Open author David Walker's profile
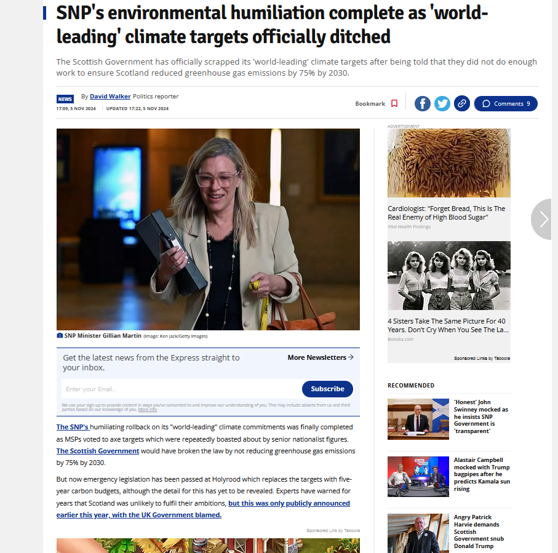The height and width of the screenshot is (553, 558). 110,97
